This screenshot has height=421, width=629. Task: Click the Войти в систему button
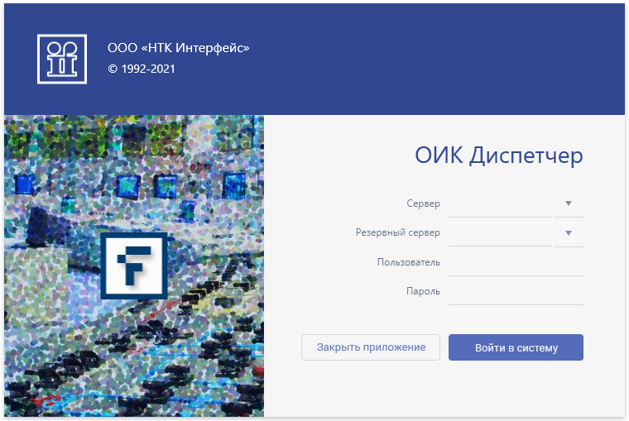pos(516,348)
